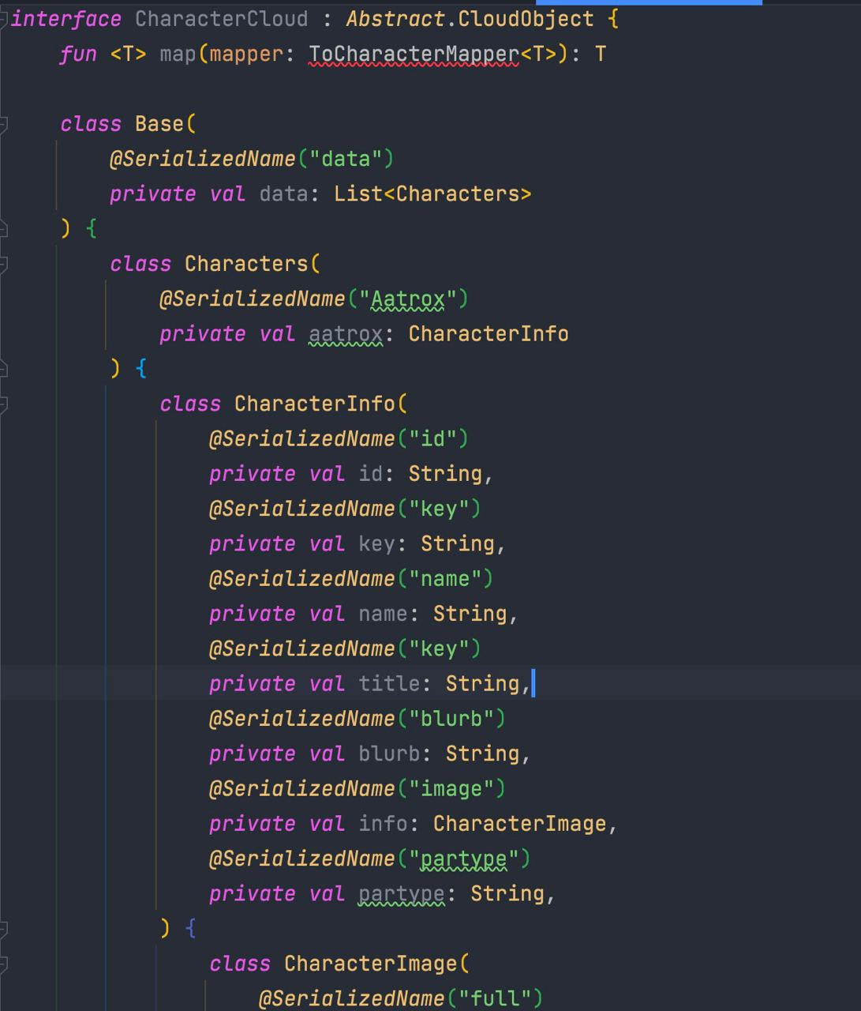
Task: Click the "data" string in SerializedName
Action: (x=345, y=159)
